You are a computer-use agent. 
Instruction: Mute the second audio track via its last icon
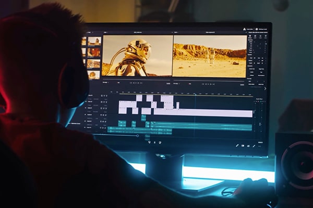point(106,121)
